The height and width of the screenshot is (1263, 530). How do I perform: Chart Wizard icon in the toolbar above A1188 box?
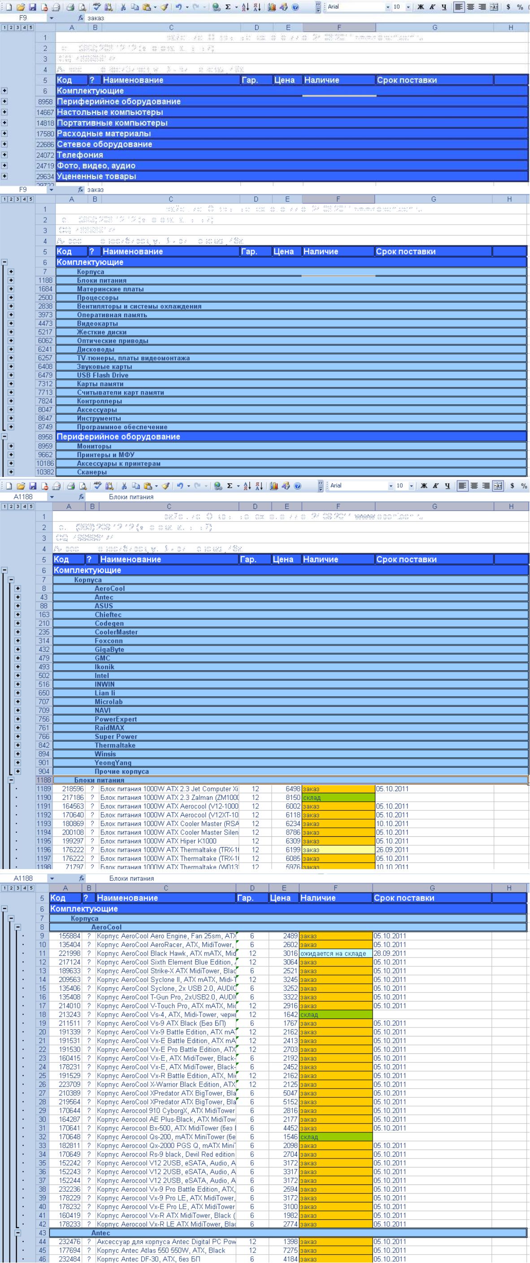pos(274,486)
